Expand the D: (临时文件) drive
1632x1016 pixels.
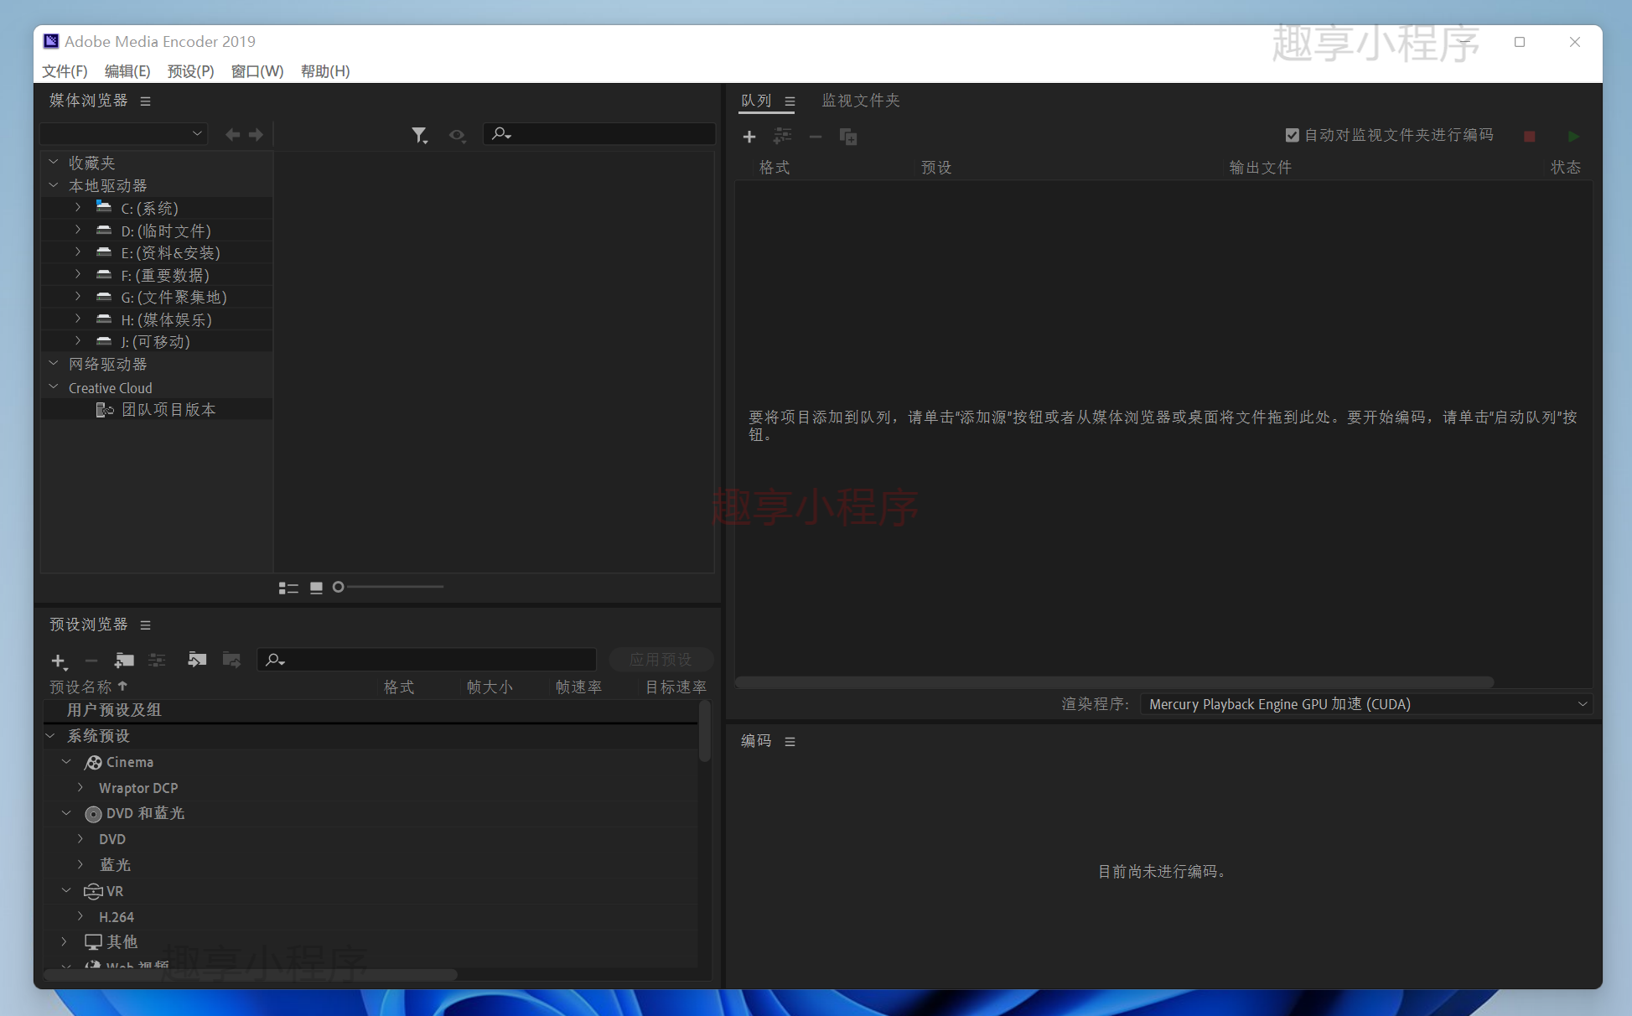coord(78,230)
